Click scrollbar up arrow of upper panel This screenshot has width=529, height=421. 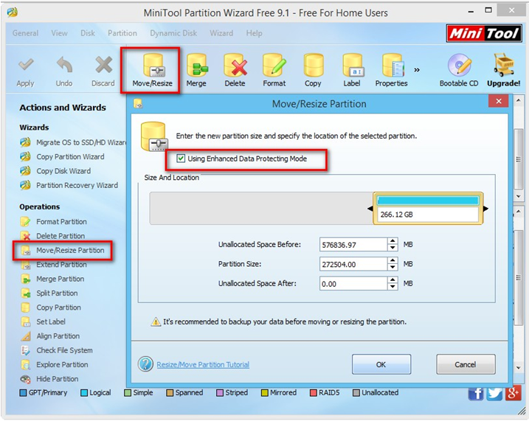click(x=518, y=100)
